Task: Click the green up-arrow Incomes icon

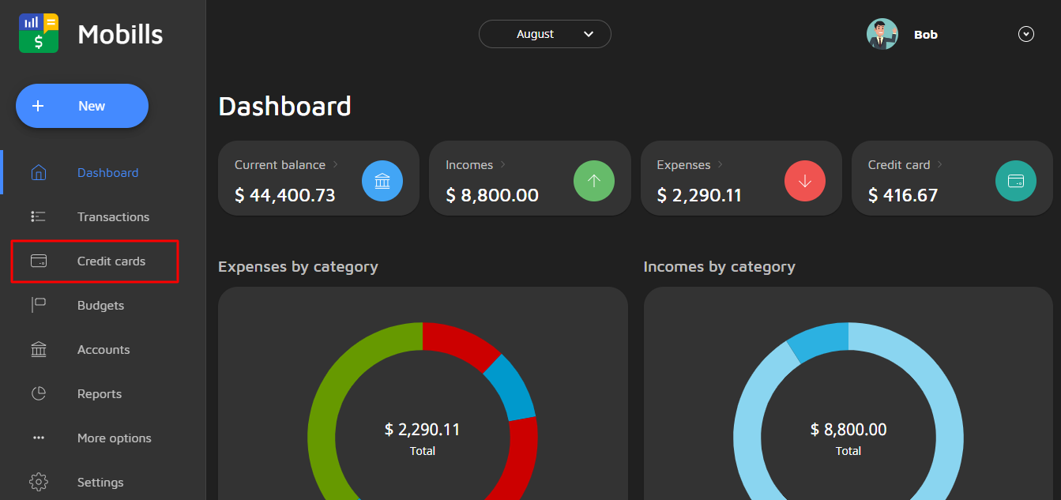Action: coord(593,181)
